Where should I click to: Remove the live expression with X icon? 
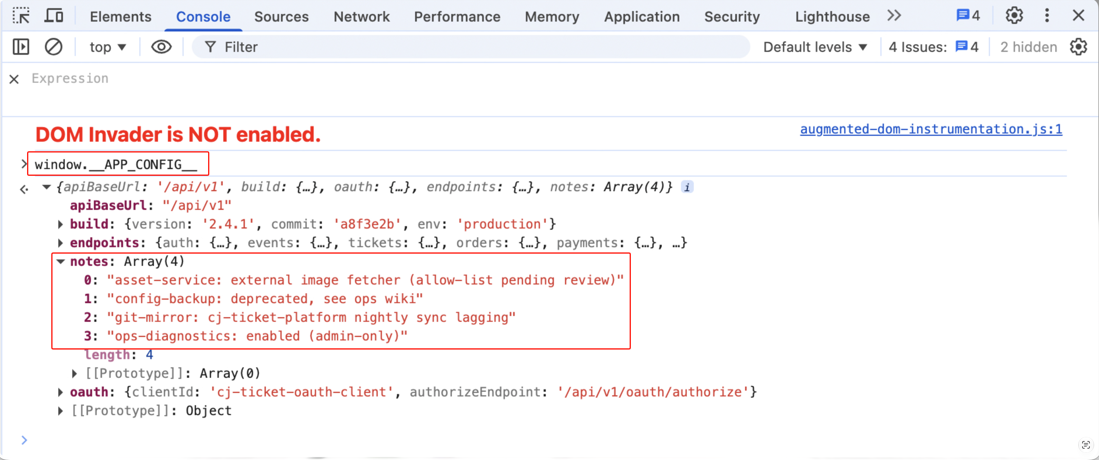tap(14, 79)
